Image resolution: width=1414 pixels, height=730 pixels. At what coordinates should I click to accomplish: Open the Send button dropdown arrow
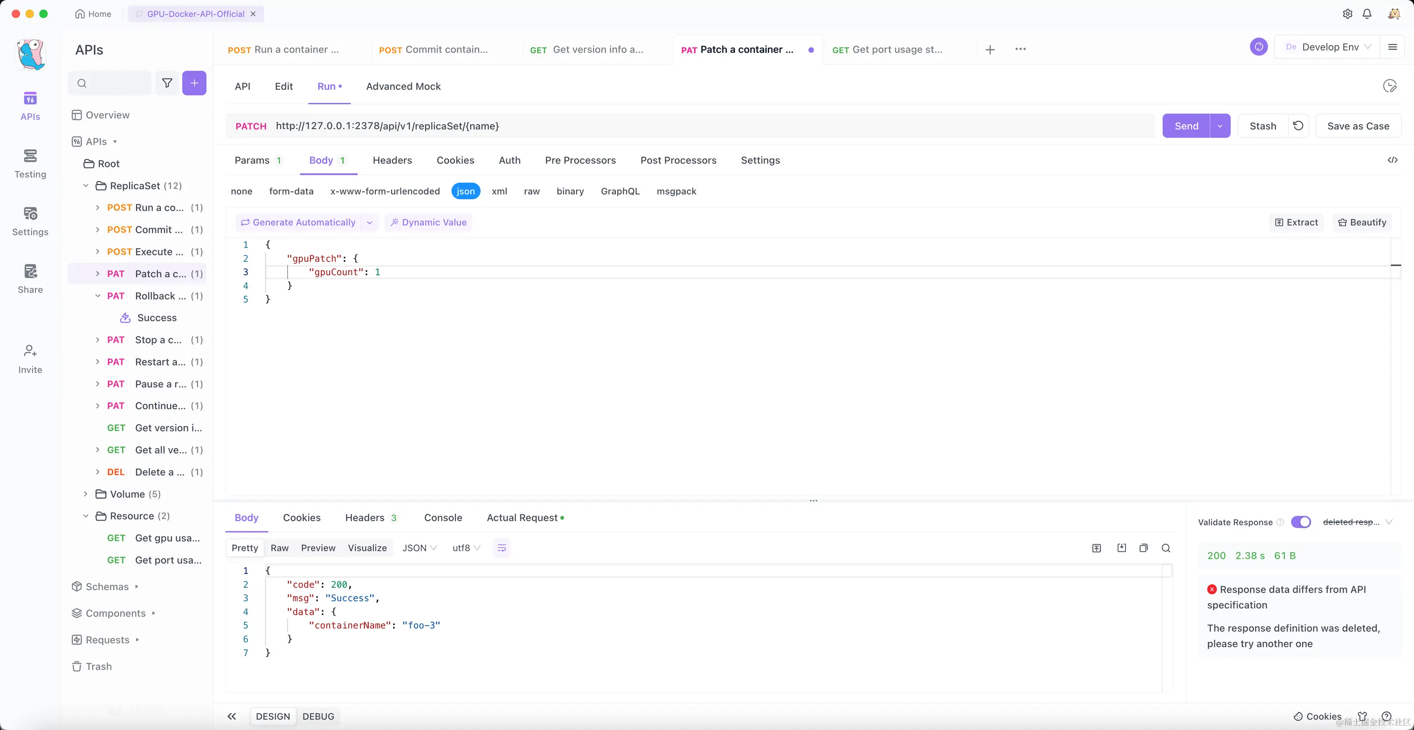[x=1219, y=126]
